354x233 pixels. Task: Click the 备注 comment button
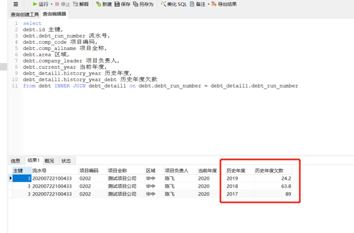pyautogui.click(x=198, y=4)
